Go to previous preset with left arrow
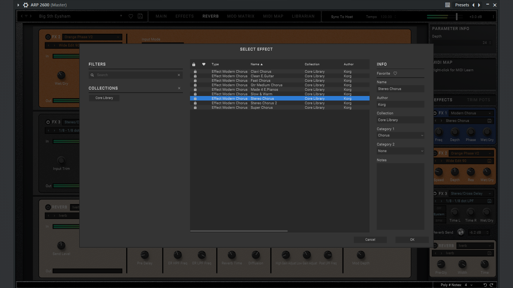The width and height of the screenshot is (513, 288). tap(473, 5)
